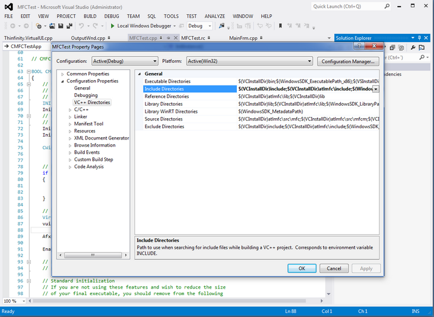
Task: Click the Solution Explorer Show All Files icon
Action: 401,47
